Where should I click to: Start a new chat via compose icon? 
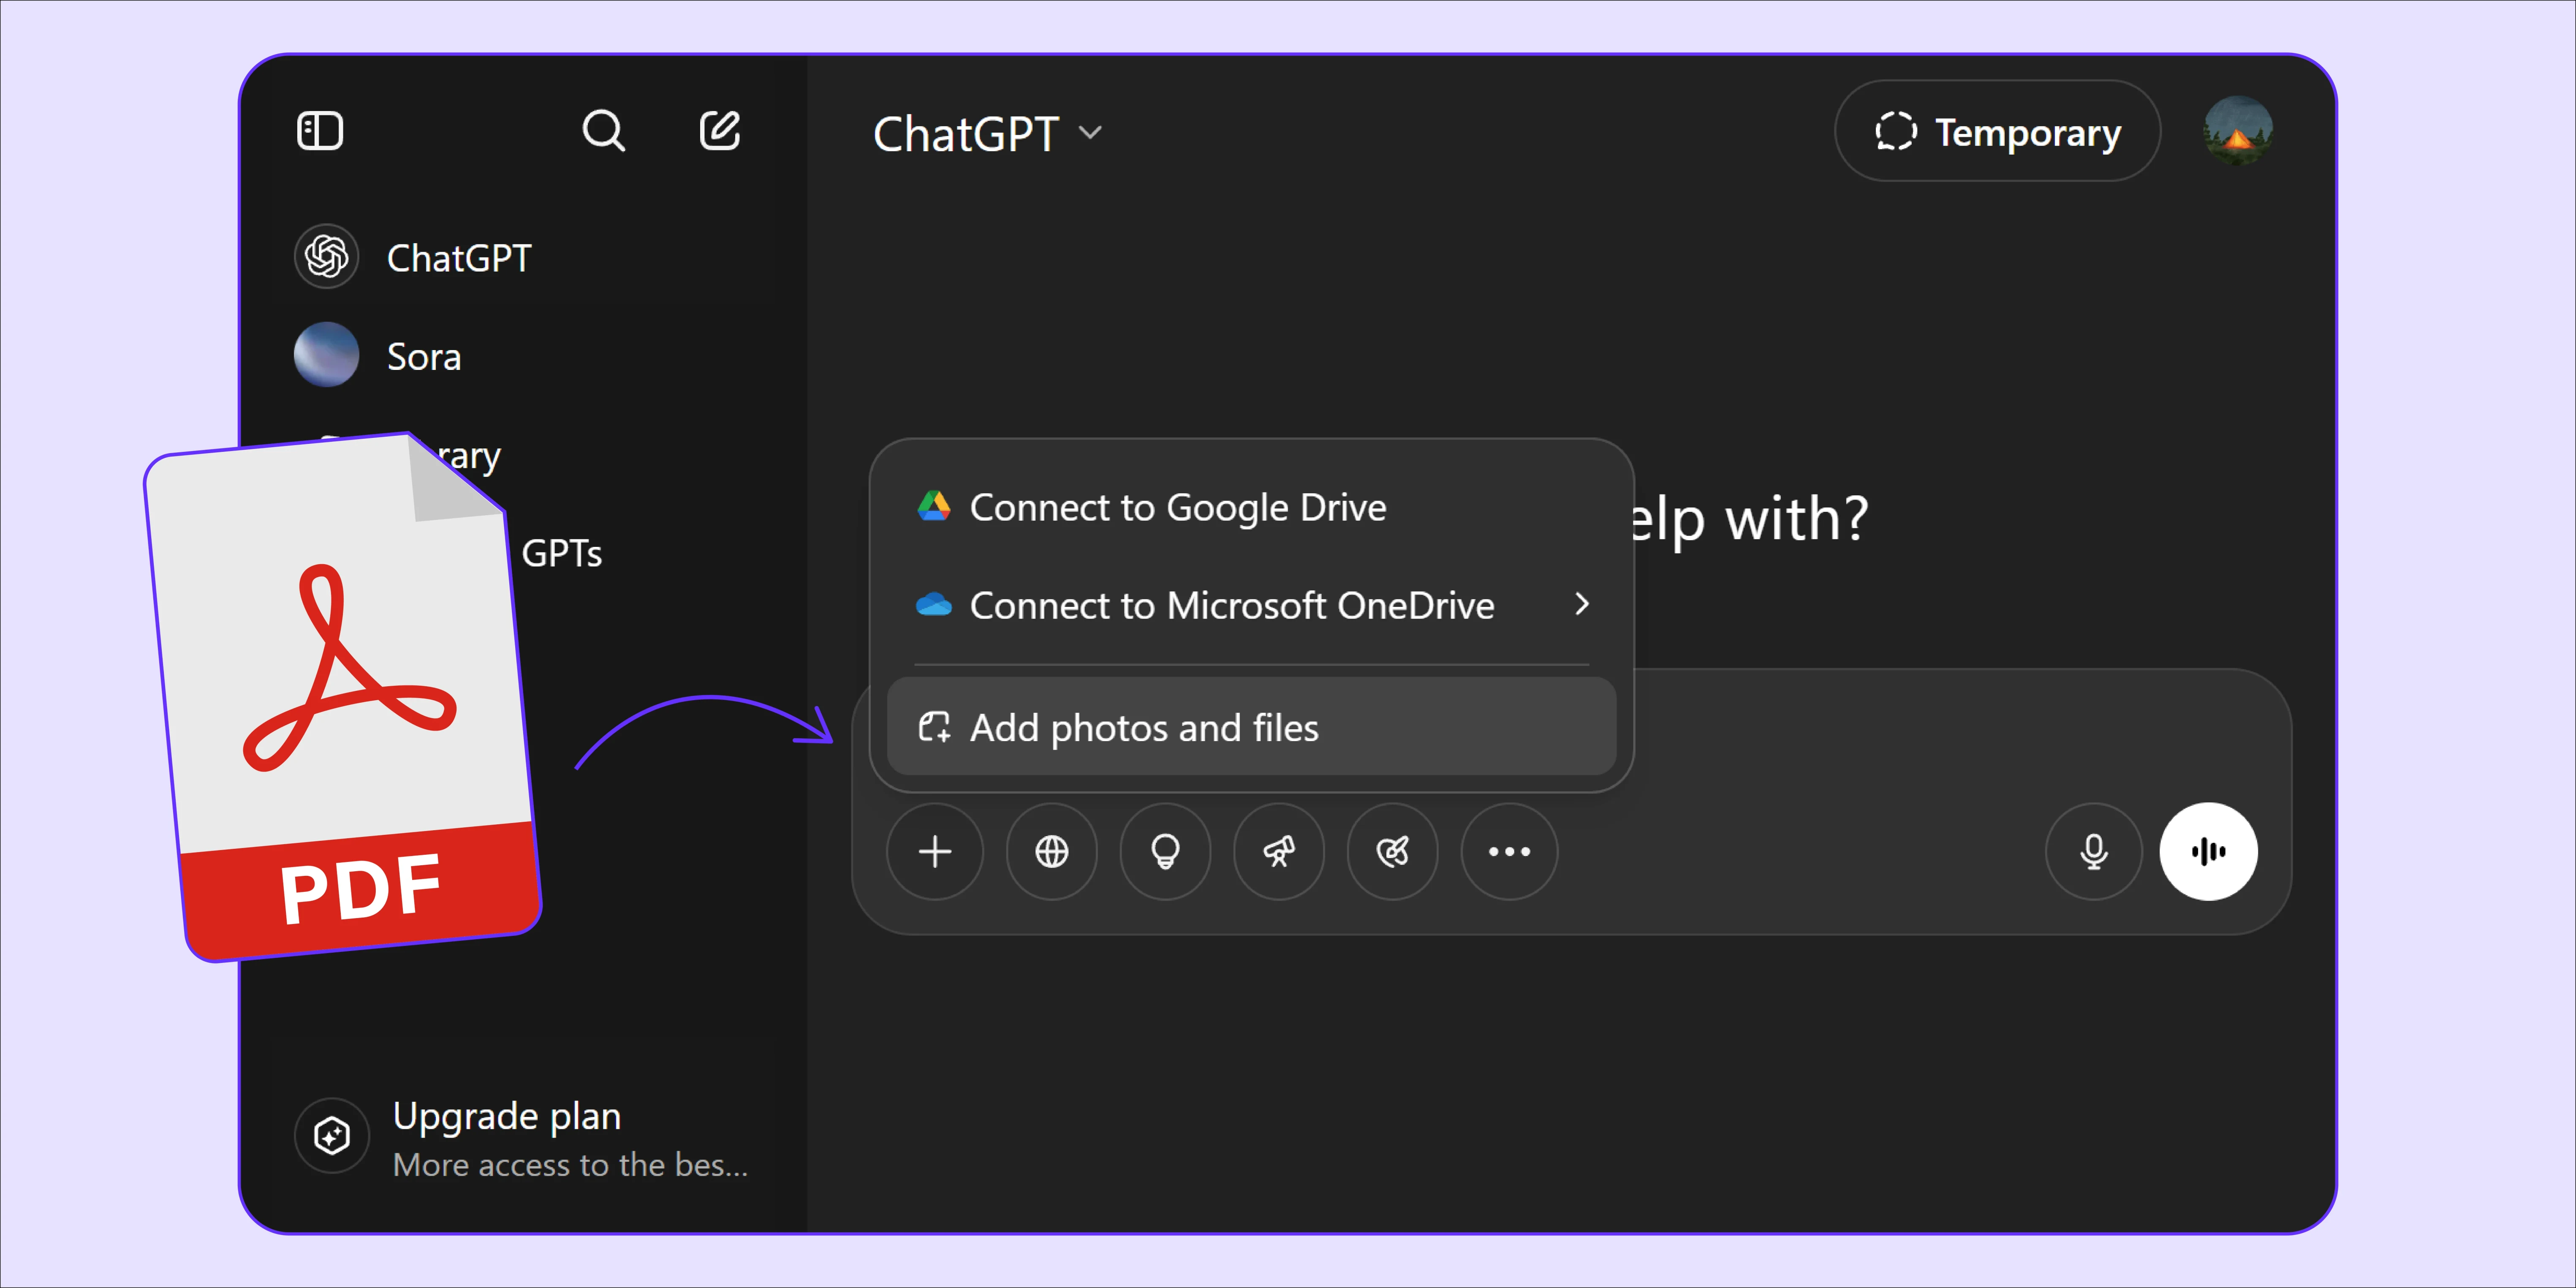(x=719, y=130)
